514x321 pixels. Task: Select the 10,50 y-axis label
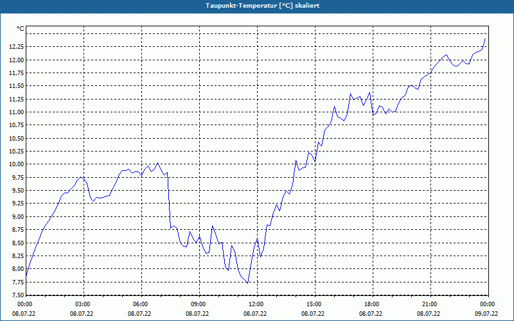tap(16, 138)
